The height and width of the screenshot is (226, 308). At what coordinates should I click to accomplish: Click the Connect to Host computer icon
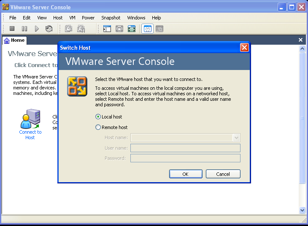pyautogui.click(x=30, y=118)
